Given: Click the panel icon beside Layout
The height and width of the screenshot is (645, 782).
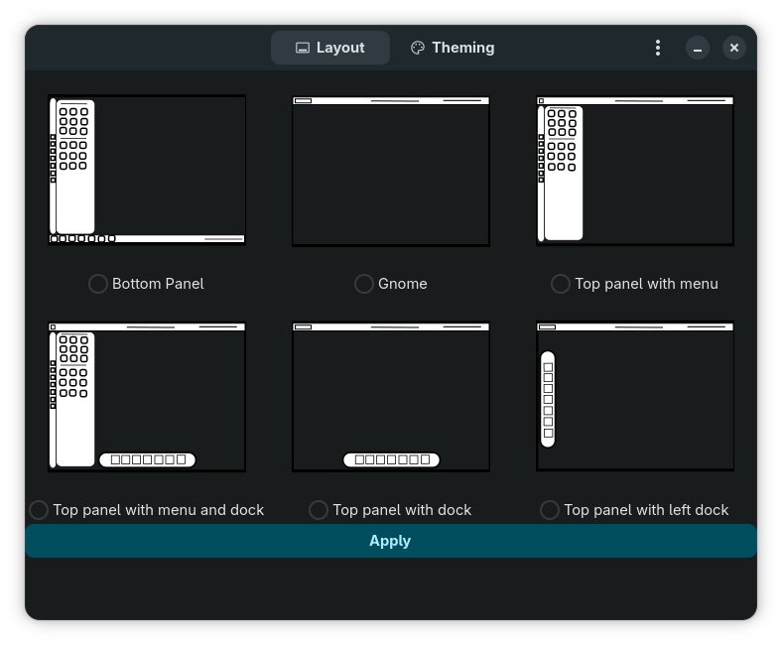Looking at the screenshot, I should 303,48.
